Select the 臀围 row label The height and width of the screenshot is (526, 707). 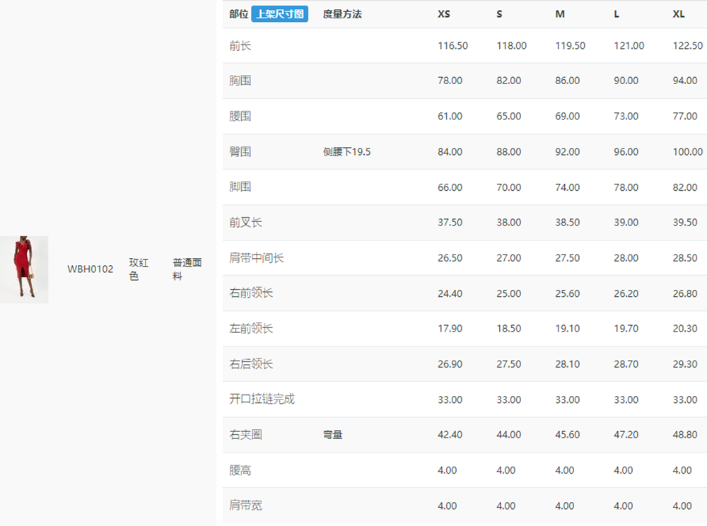click(x=240, y=152)
